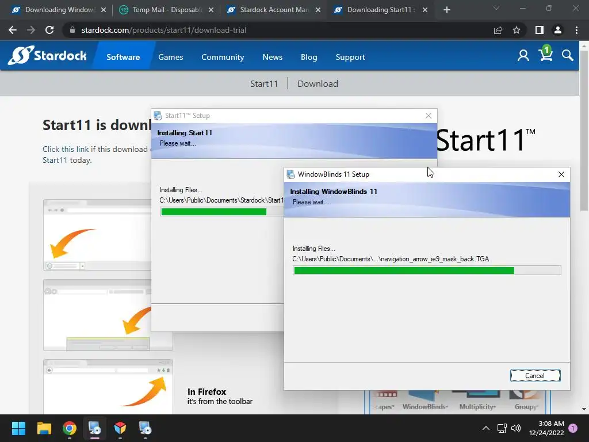
Task: Open the Windows Start button
Action: click(18, 428)
